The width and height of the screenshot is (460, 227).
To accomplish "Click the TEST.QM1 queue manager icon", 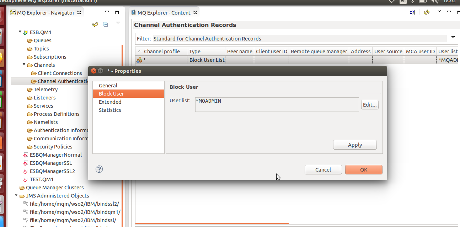I will 26,179.
